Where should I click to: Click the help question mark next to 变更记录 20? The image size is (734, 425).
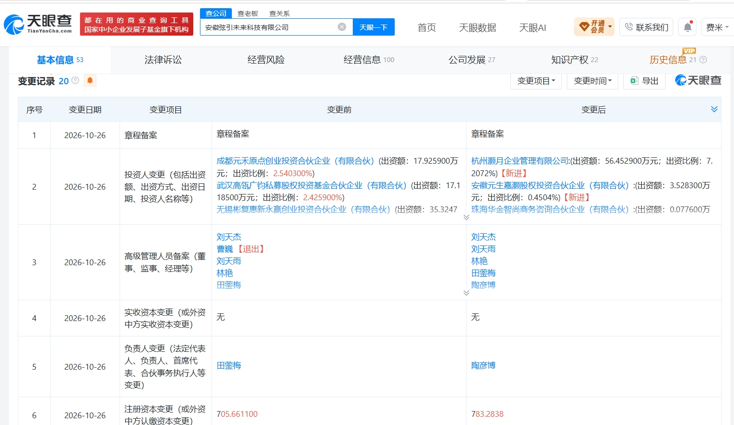click(75, 80)
